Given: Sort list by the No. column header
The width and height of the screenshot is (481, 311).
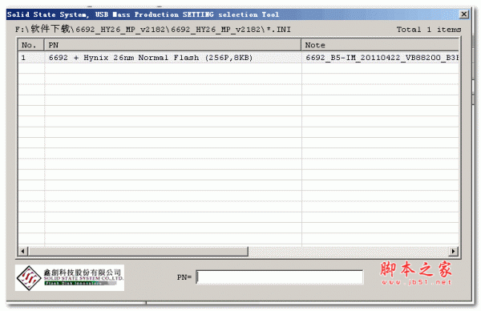Looking at the screenshot, I should pos(31,45).
